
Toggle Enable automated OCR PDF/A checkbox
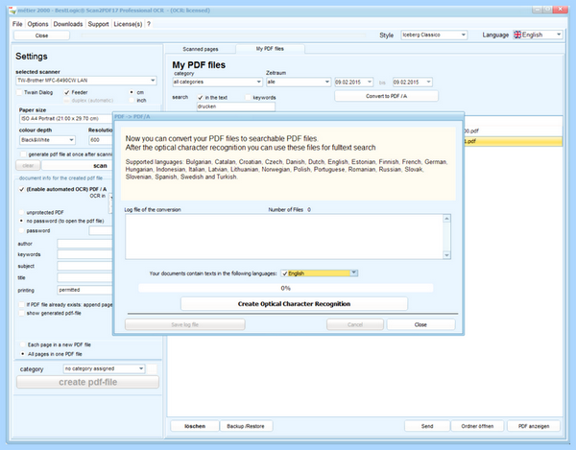pyautogui.click(x=22, y=189)
